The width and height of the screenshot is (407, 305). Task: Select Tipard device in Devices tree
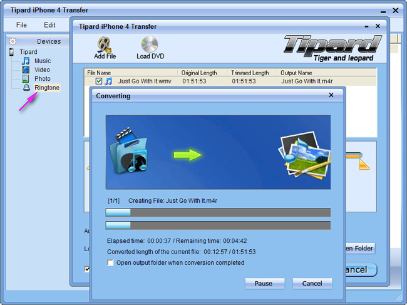[x=28, y=52]
